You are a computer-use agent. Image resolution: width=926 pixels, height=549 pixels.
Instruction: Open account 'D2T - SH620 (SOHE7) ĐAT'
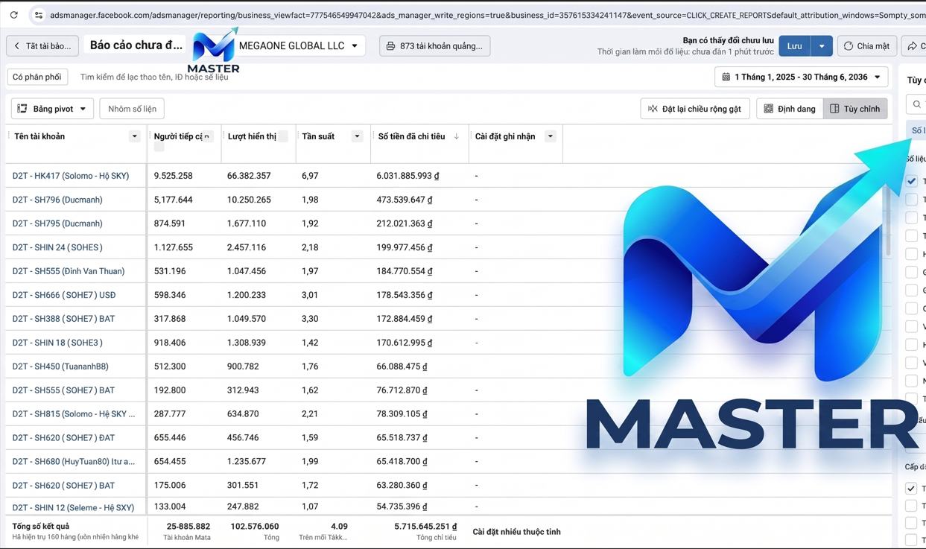point(63,438)
